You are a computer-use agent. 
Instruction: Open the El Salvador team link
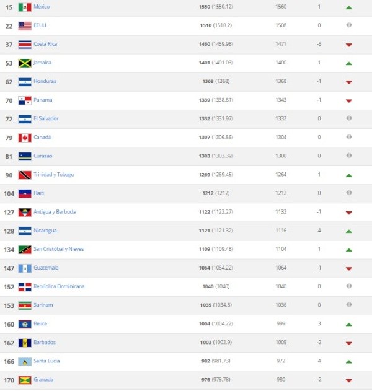click(46, 118)
